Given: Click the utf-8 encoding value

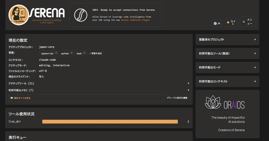Looking at the screenshot, I should click(43, 71).
